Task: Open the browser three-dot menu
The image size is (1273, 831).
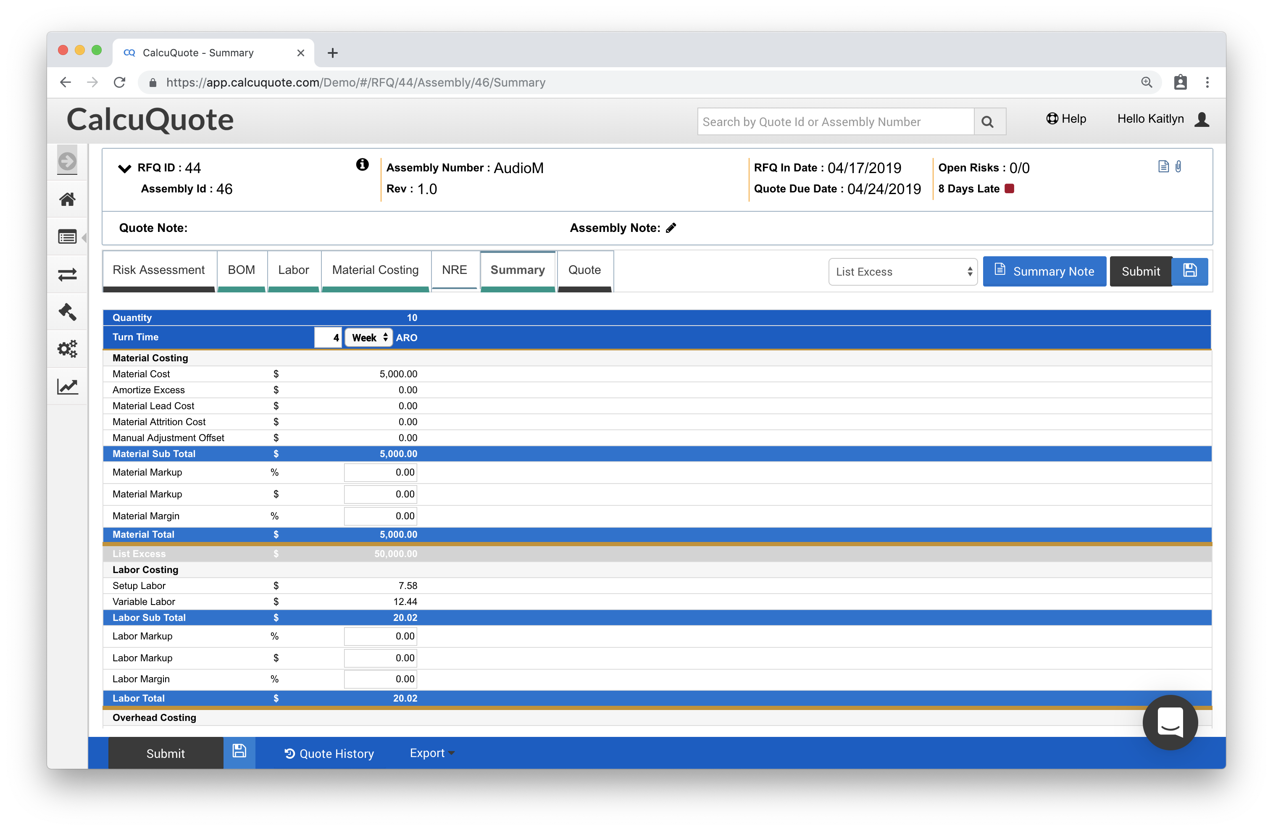Action: point(1207,82)
